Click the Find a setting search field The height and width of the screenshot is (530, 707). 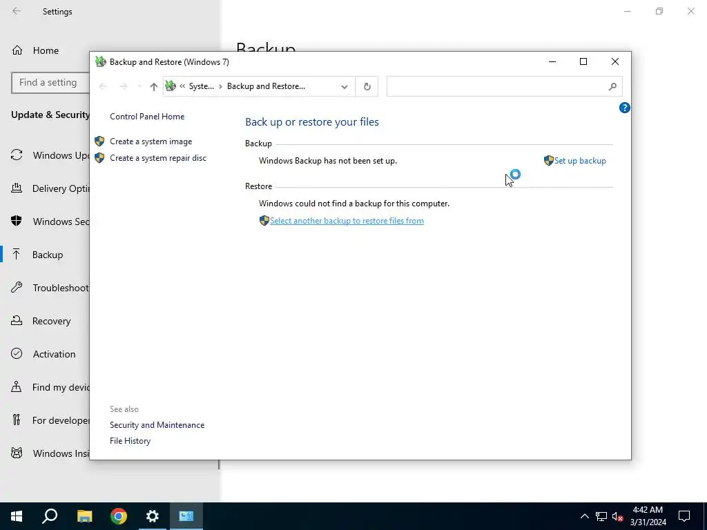point(50,83)
